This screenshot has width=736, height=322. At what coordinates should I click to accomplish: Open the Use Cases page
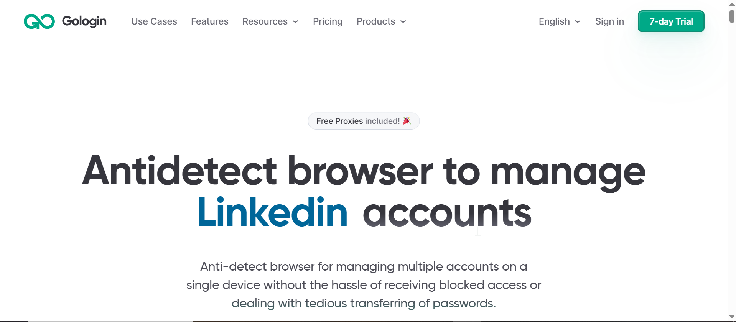(154, 21)
